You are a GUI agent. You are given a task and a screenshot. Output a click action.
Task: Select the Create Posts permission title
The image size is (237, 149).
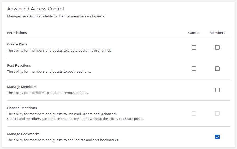tap(17, 44)
